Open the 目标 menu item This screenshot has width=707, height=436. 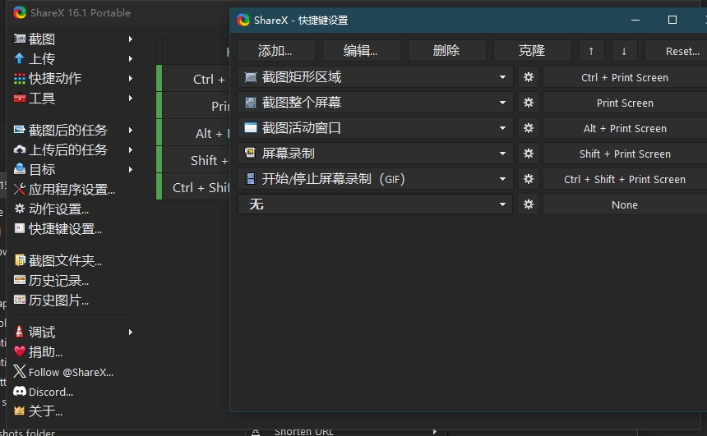click(74, 169)
